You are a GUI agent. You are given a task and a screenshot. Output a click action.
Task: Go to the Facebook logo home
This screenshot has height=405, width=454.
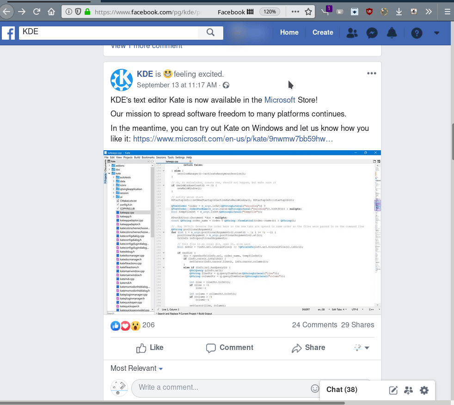coord(8,33)
